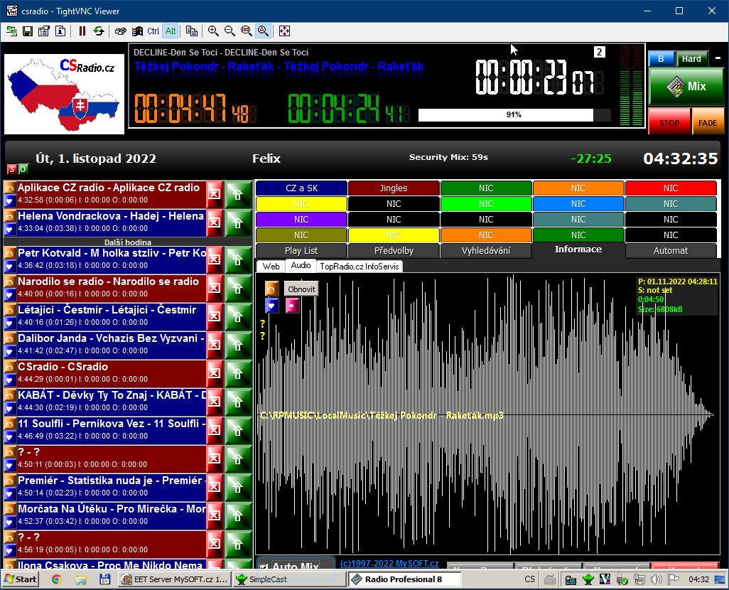Move KABÁT - Děvky Ty To Znaj up
729x590 pixels.
point(237,402)
